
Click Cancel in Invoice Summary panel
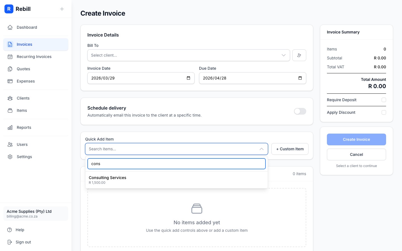point(356,155)
